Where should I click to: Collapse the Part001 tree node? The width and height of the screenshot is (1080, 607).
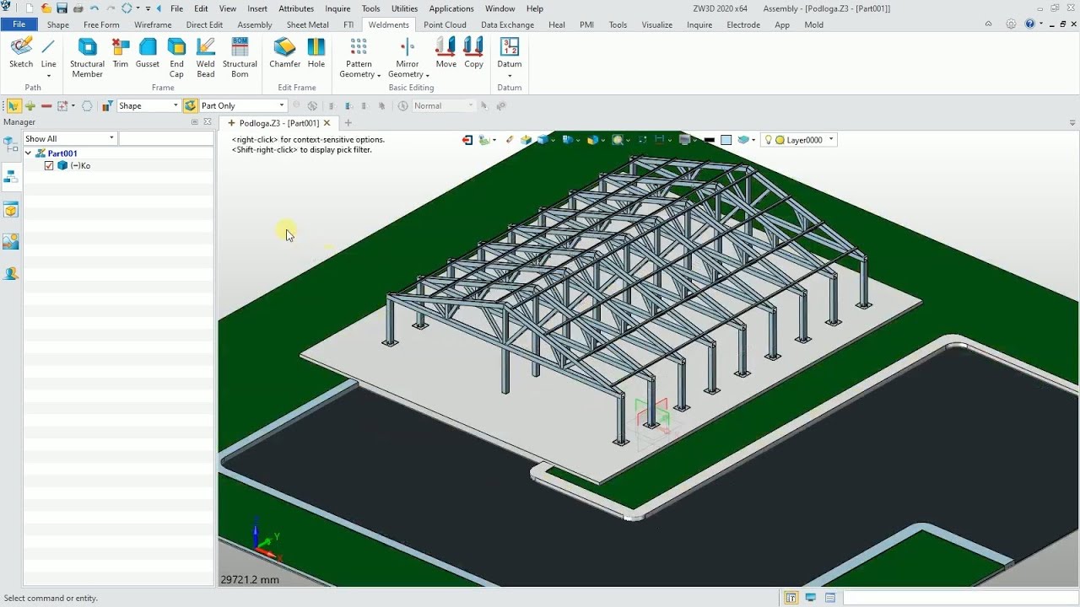[28, 153]
